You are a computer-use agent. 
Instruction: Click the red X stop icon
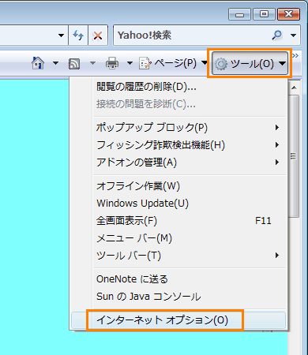[98, 35]
